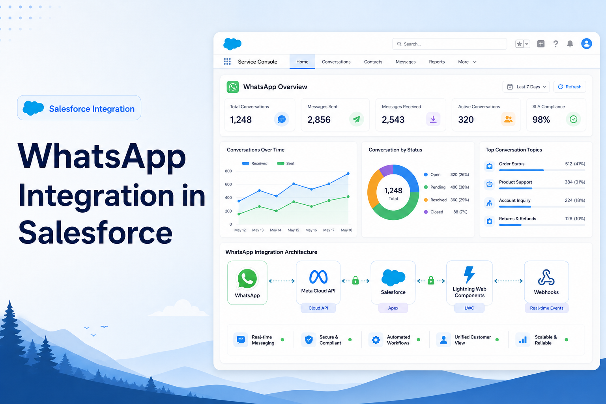Viewport: 606px width, 404px height.
Task: Open the notifications bell
Action: click(570, 44)
